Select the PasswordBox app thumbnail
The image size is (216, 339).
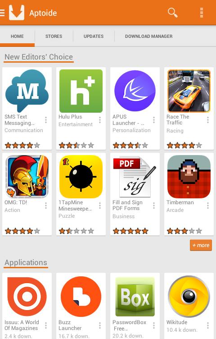coord(135,297)
